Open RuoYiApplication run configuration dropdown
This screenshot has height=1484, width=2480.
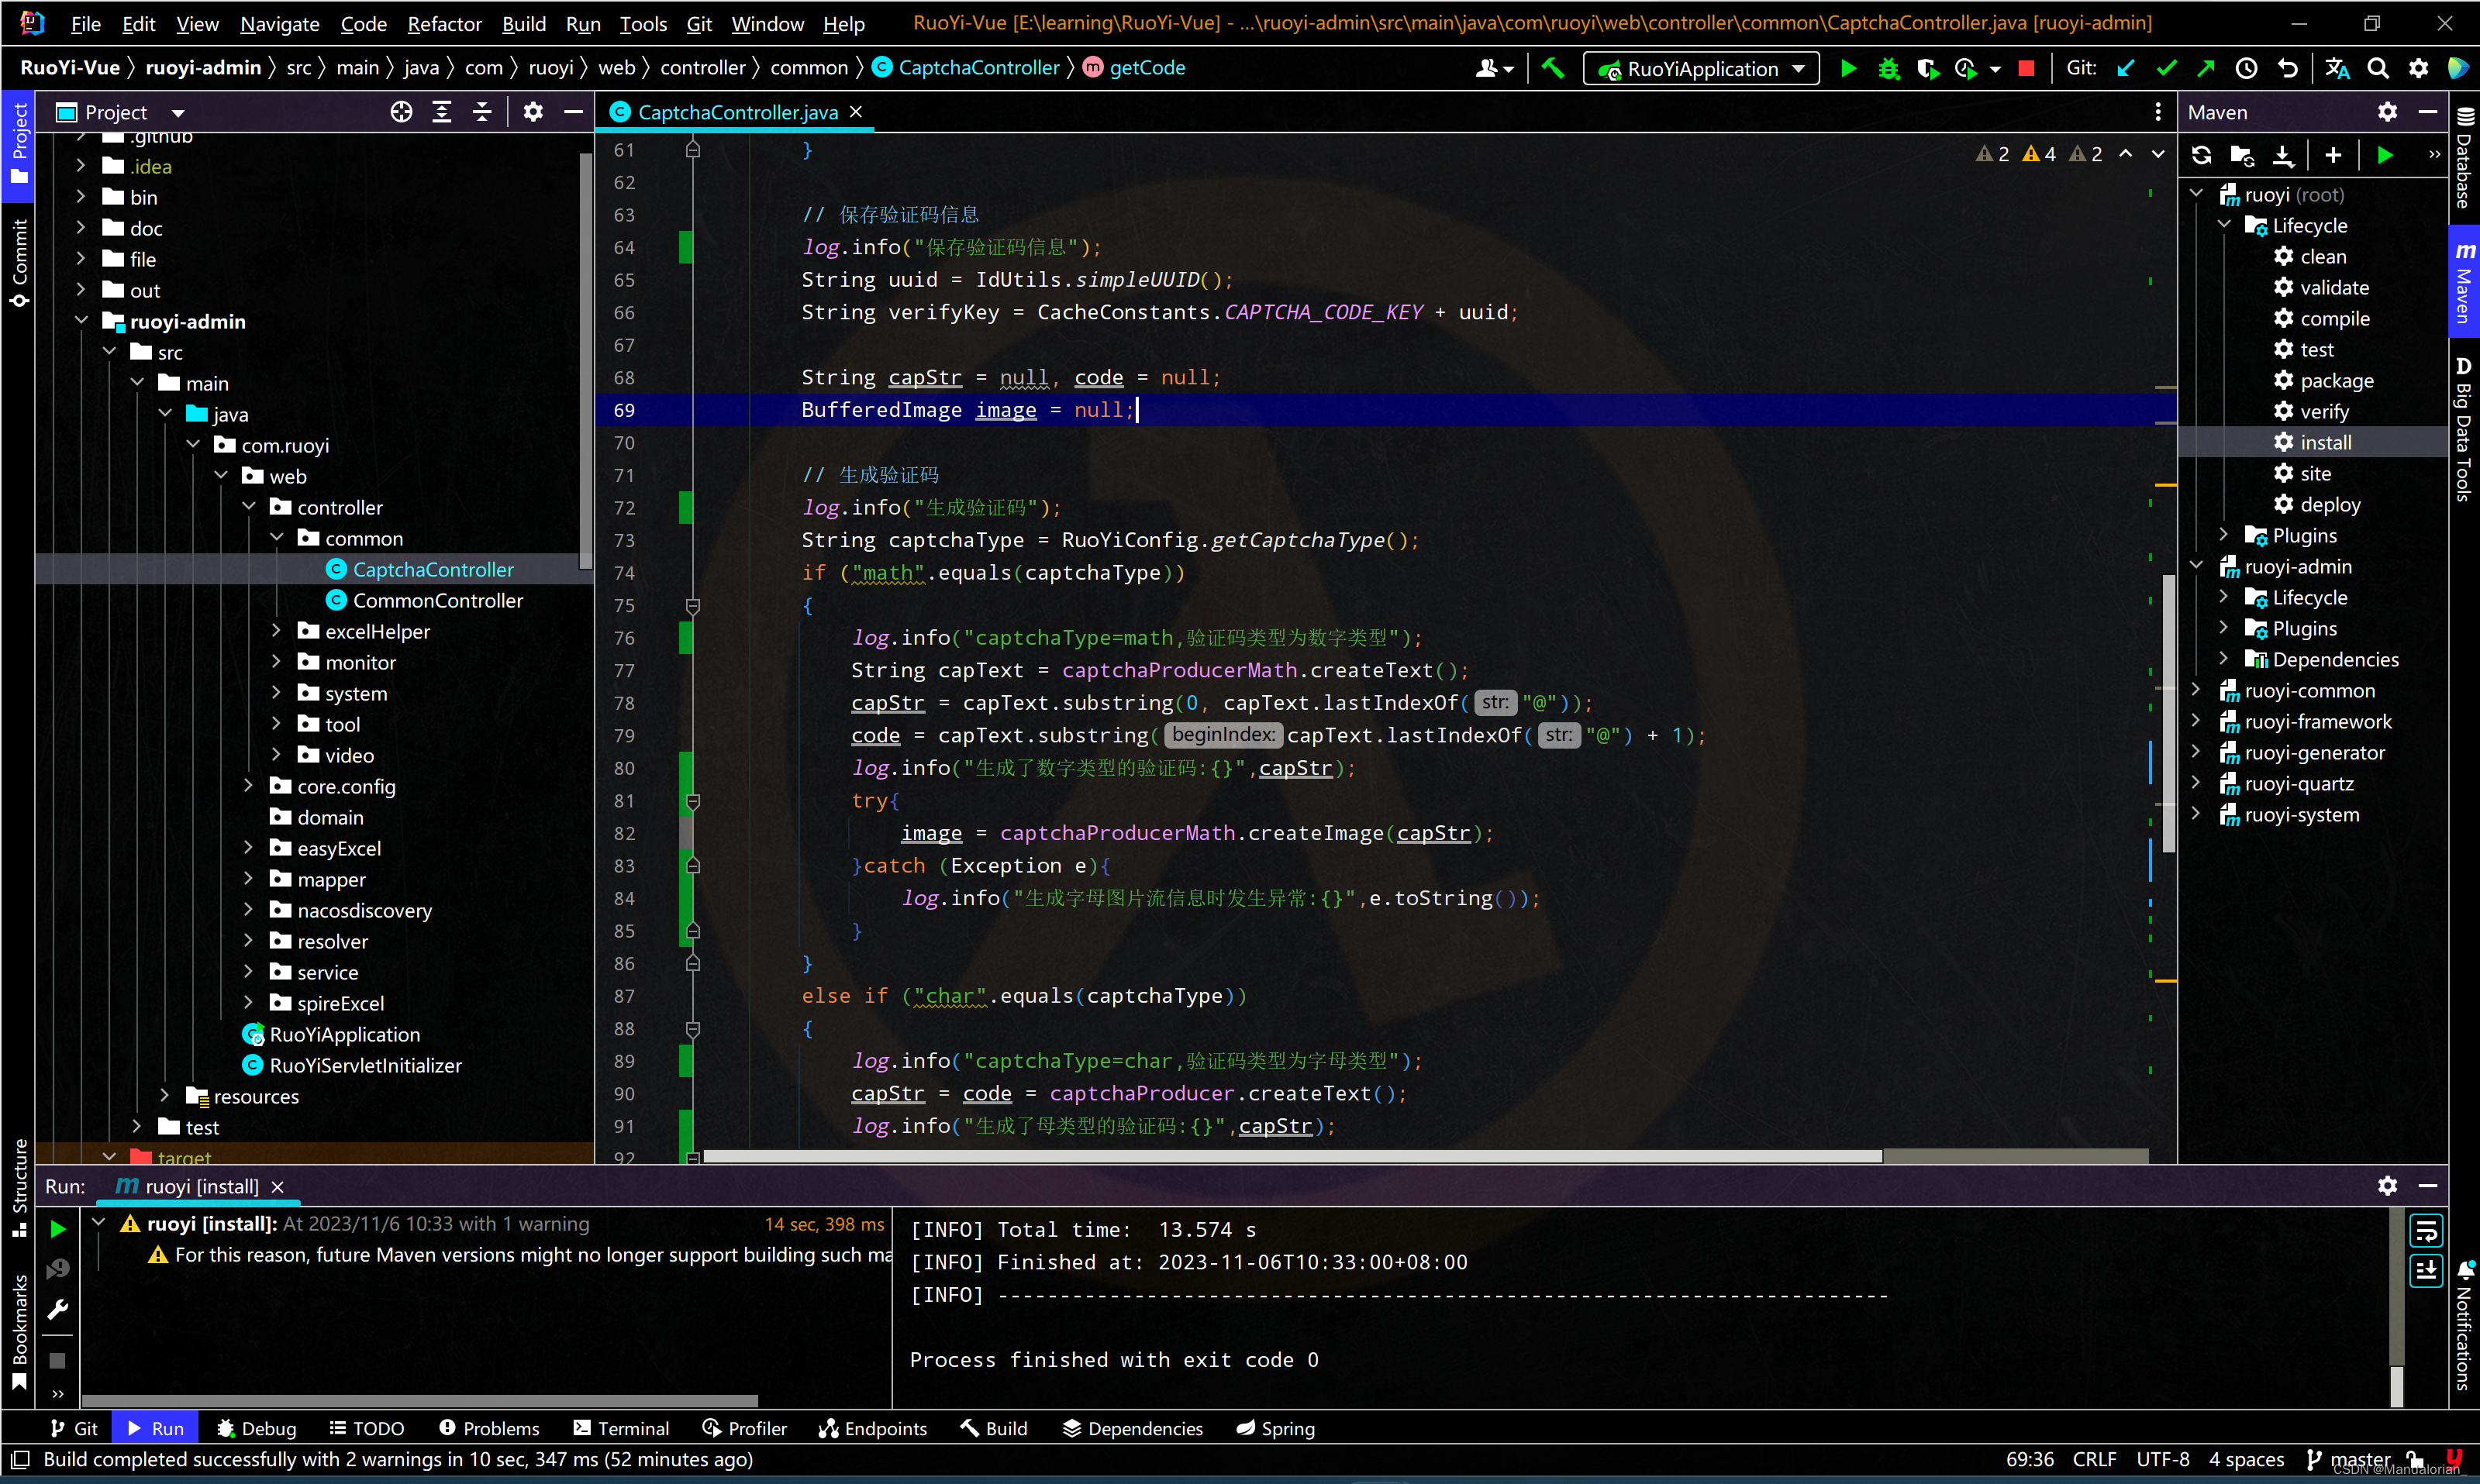[1701, 68]
